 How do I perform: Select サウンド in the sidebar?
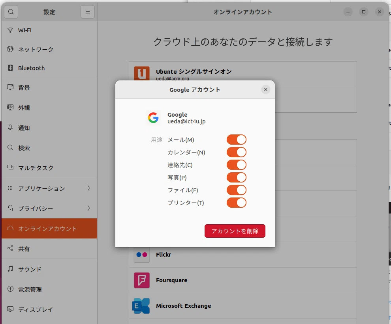click(x=49, y=269)
